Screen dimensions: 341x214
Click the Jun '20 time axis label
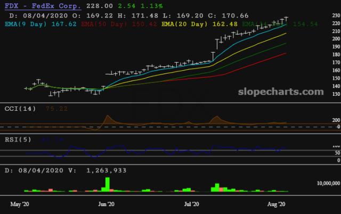point(106,204)
